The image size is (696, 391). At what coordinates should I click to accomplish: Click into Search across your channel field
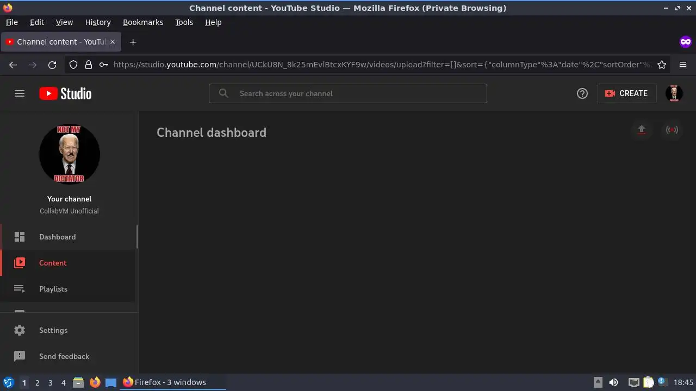[348, 93]
